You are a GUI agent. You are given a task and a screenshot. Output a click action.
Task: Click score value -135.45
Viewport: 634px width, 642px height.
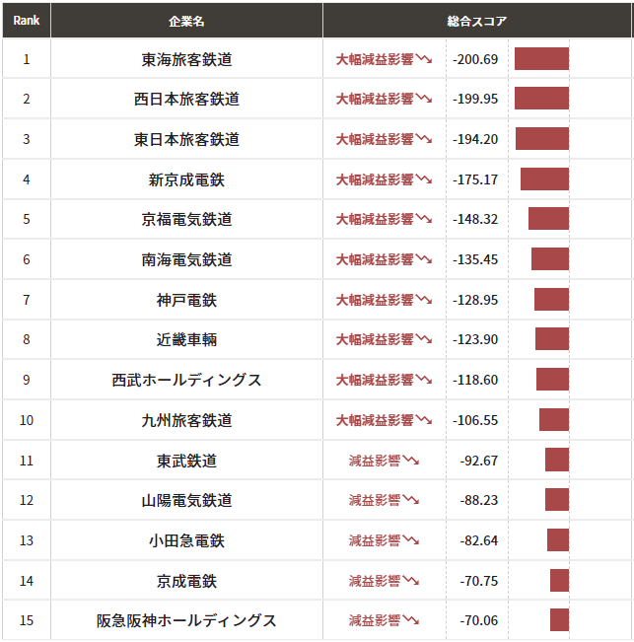point(475,259)
